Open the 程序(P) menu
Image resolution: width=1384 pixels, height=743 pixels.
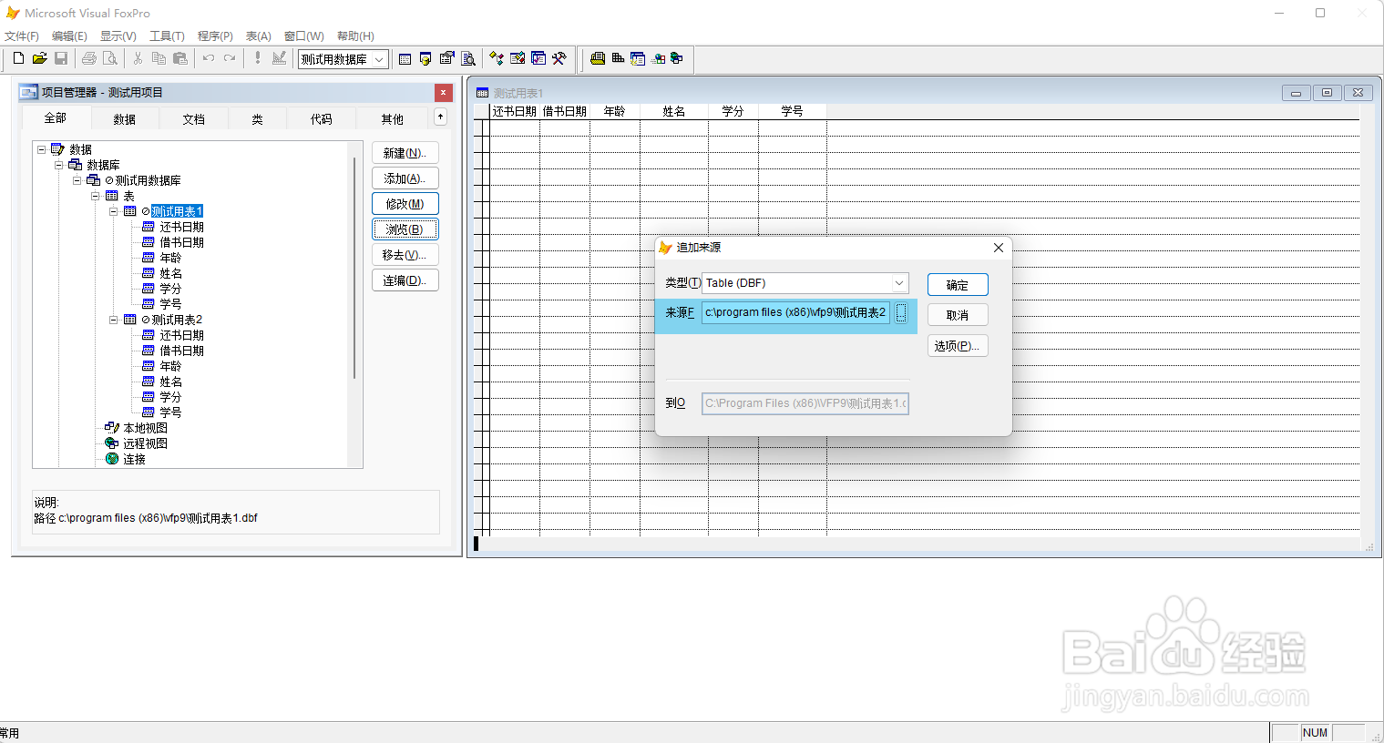point(215,36)
